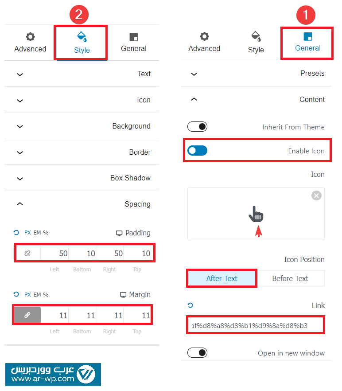Click the Margin linked-values chain icon
Image resolution: width=342 pixels, height=391 pixels.
27,315
